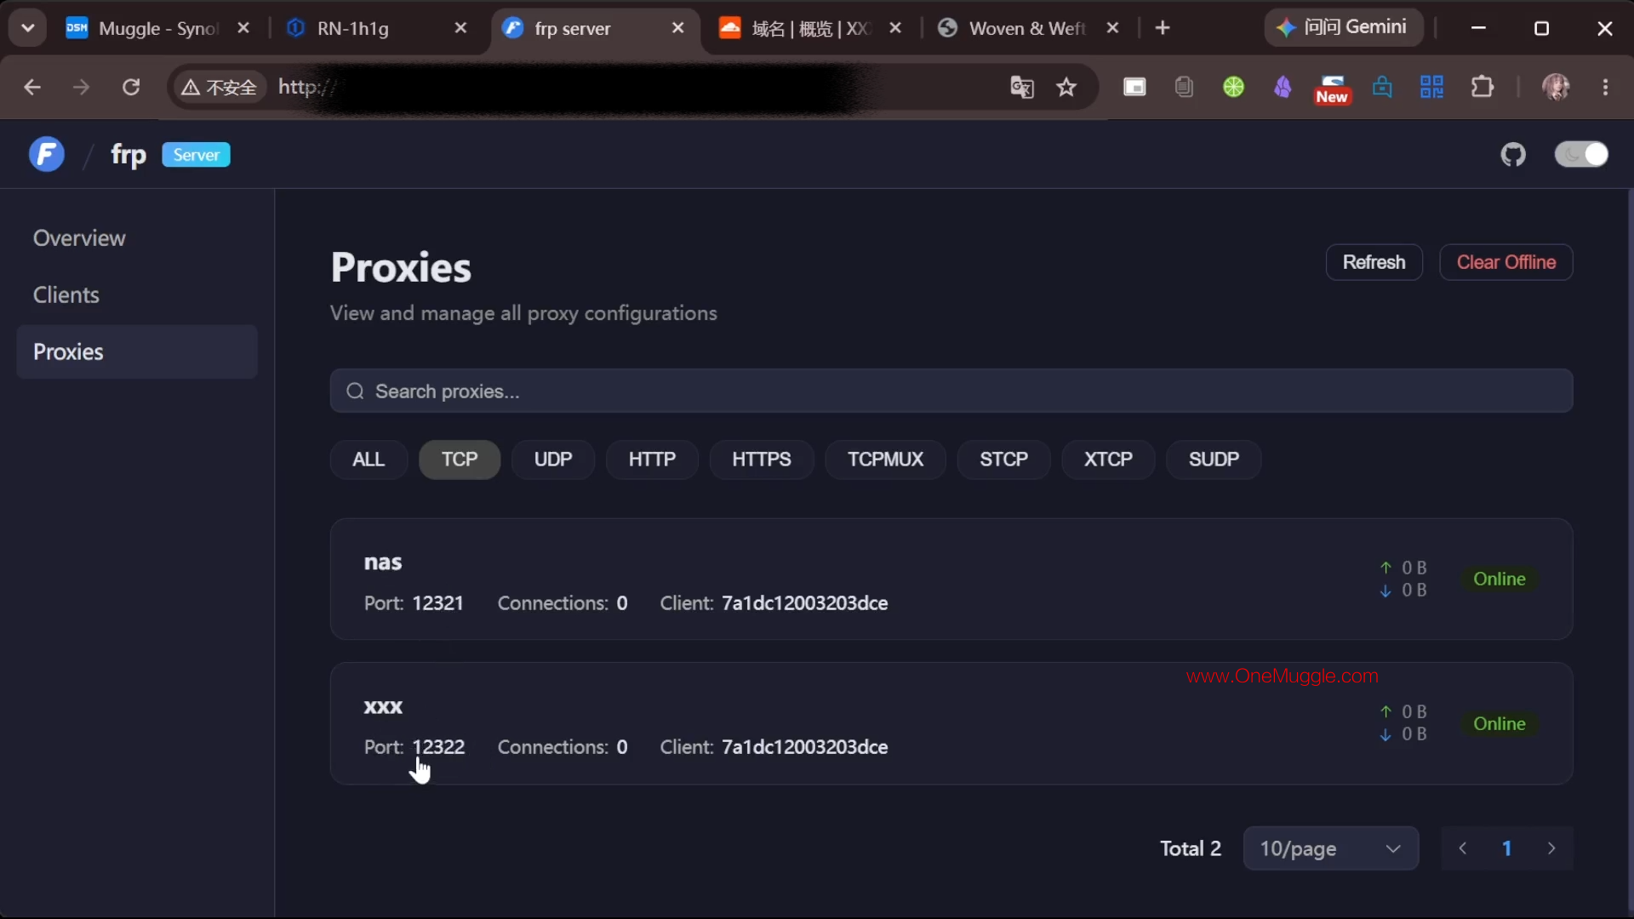Open the GitHub icon link
Image resolution: width=1634 pixels, height=919 pixels.
[x=1513, y=155]
